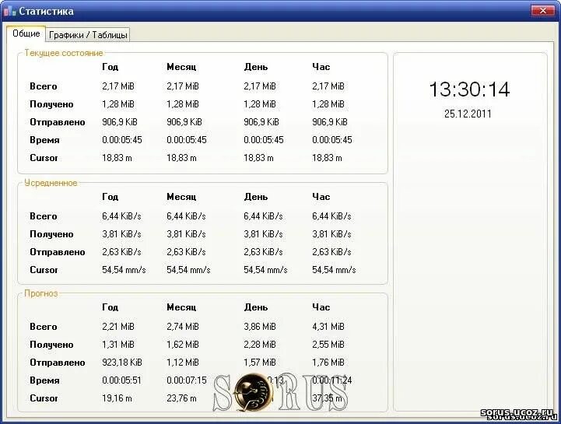Close the Статистика window
The width and height of the screenshot is (561, 424).
[543, 11]
